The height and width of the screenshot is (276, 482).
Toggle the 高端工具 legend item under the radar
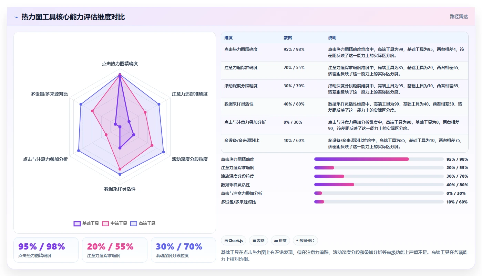[143, 223]
